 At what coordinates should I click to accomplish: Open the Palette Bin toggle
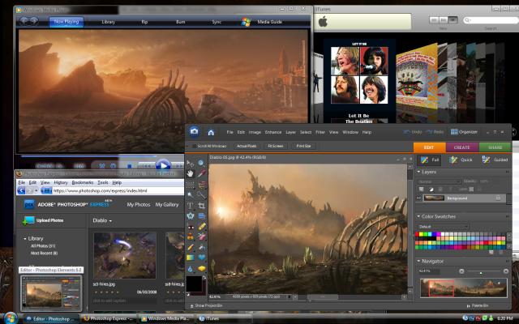pos(478,306)
